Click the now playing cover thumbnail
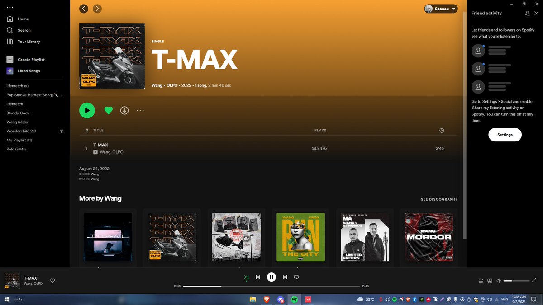 pyautogui.click(x=12, y=281)
